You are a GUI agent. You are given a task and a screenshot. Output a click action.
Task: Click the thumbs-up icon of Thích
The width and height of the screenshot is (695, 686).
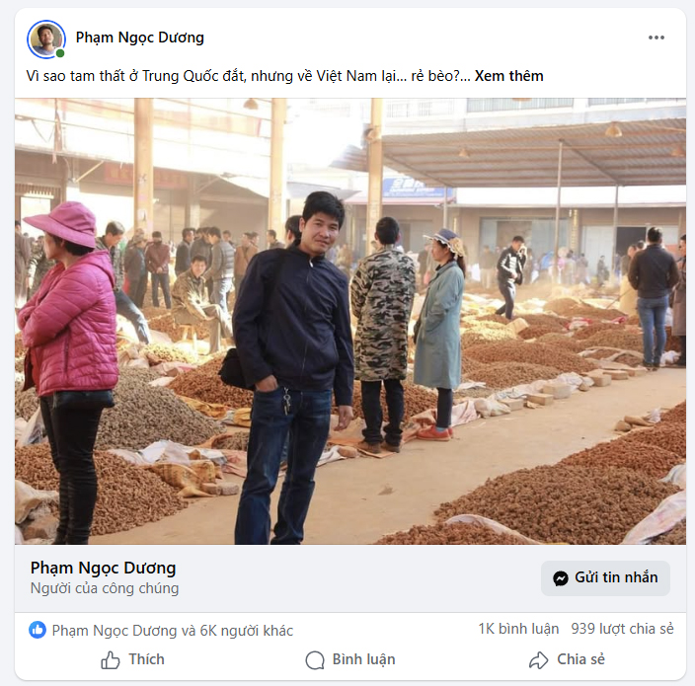111,660
